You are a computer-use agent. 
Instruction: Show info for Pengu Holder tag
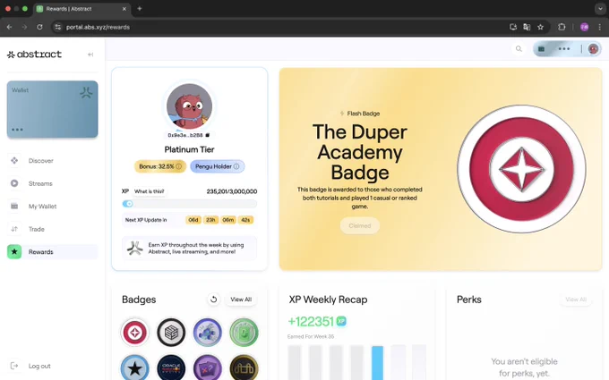point(236,166)
